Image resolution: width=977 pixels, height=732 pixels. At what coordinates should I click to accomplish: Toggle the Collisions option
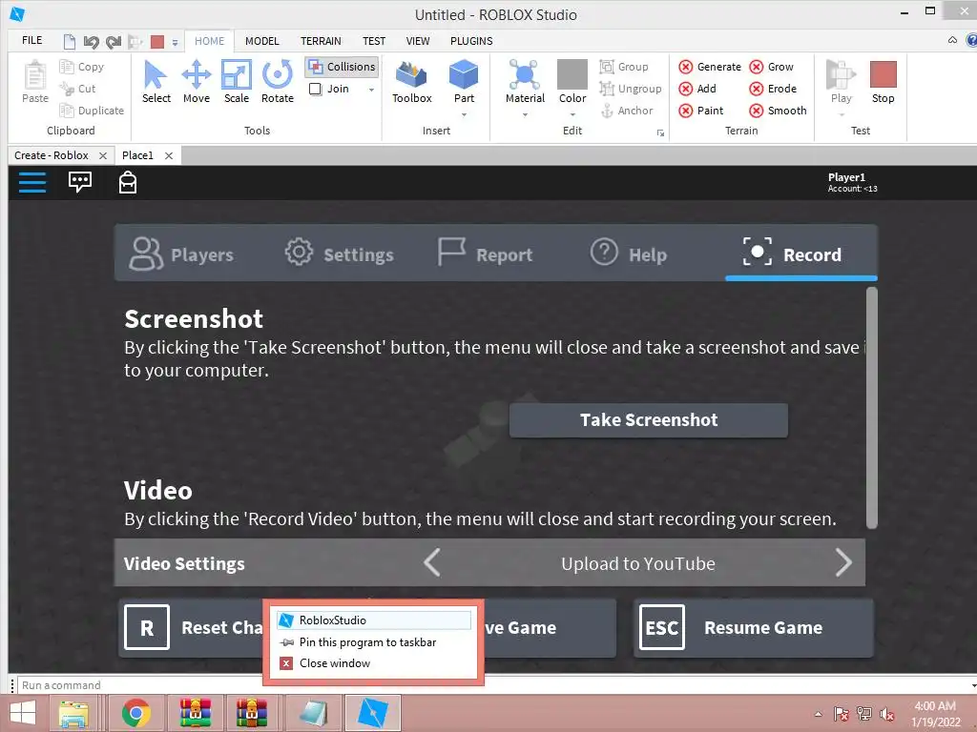click(x=343, y=67)
